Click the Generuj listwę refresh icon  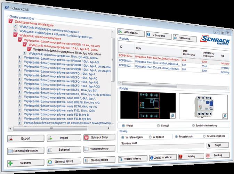click(50, 161)
